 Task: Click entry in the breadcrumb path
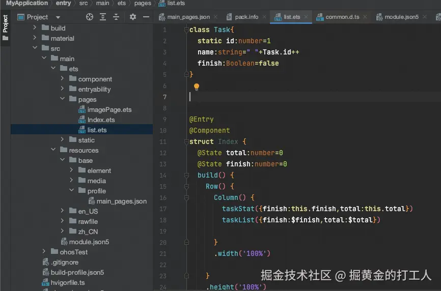pyautogui.click(x=63, y=3)
